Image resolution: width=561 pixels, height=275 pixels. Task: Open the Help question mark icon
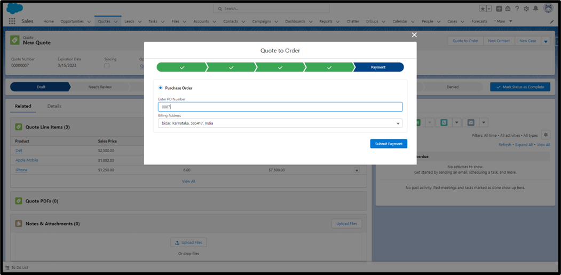click(517, 9)
